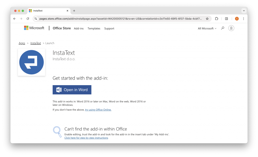Focus the address bar URL field
The image size is (258, 157).
pyautogui.click(x=120, y=19)
